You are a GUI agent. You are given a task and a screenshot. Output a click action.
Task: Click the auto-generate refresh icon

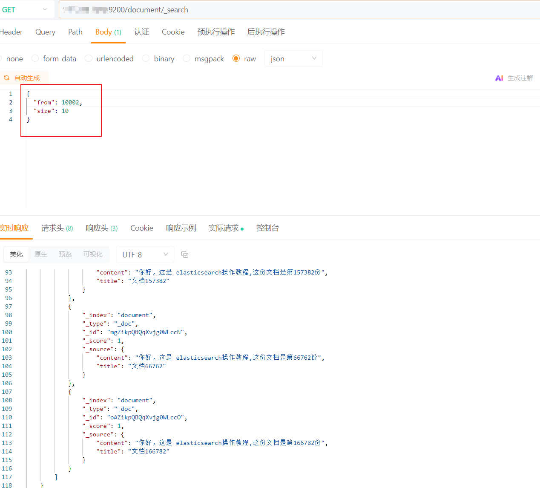coord(6,78)
